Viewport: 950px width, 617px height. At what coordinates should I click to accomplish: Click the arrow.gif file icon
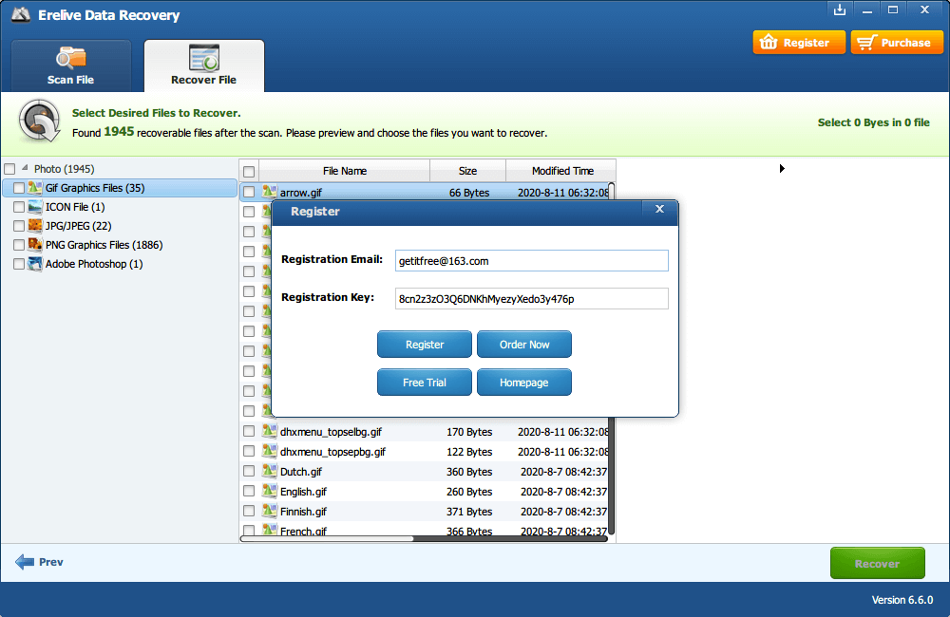point(270,192)
